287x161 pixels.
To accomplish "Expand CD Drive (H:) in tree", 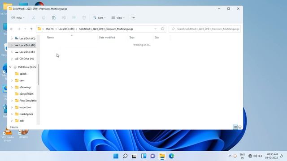I will click(12, 59).
